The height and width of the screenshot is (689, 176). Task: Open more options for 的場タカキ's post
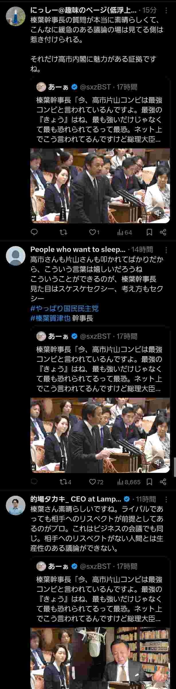(167, 499)
